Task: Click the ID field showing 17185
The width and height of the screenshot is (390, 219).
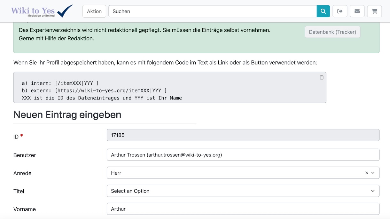Action: click(x=243, y=135)
